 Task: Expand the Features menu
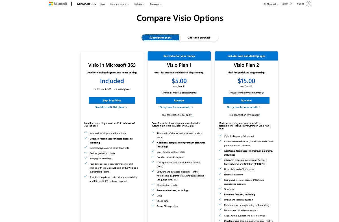pyautogui.click(x=139, y=4)
